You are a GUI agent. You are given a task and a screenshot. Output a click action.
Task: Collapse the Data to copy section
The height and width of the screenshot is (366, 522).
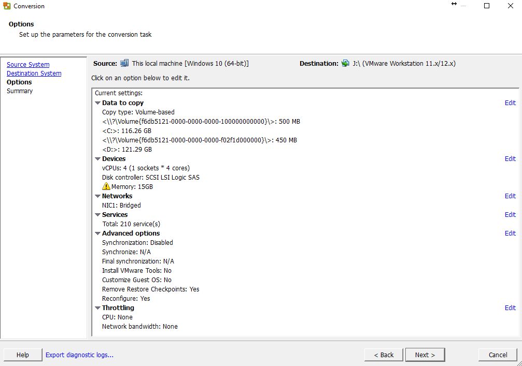[x=97, y=103]
